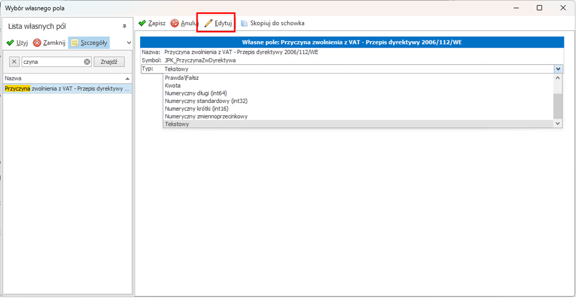
Task: Click the Skopiuj do schowka icon
Action: click(244, 23)
